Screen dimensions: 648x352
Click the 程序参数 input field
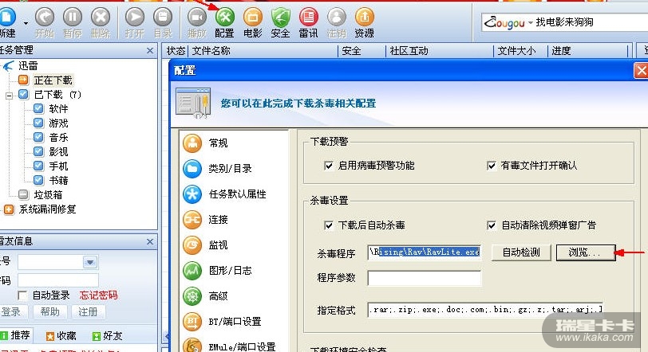(425, 278)
